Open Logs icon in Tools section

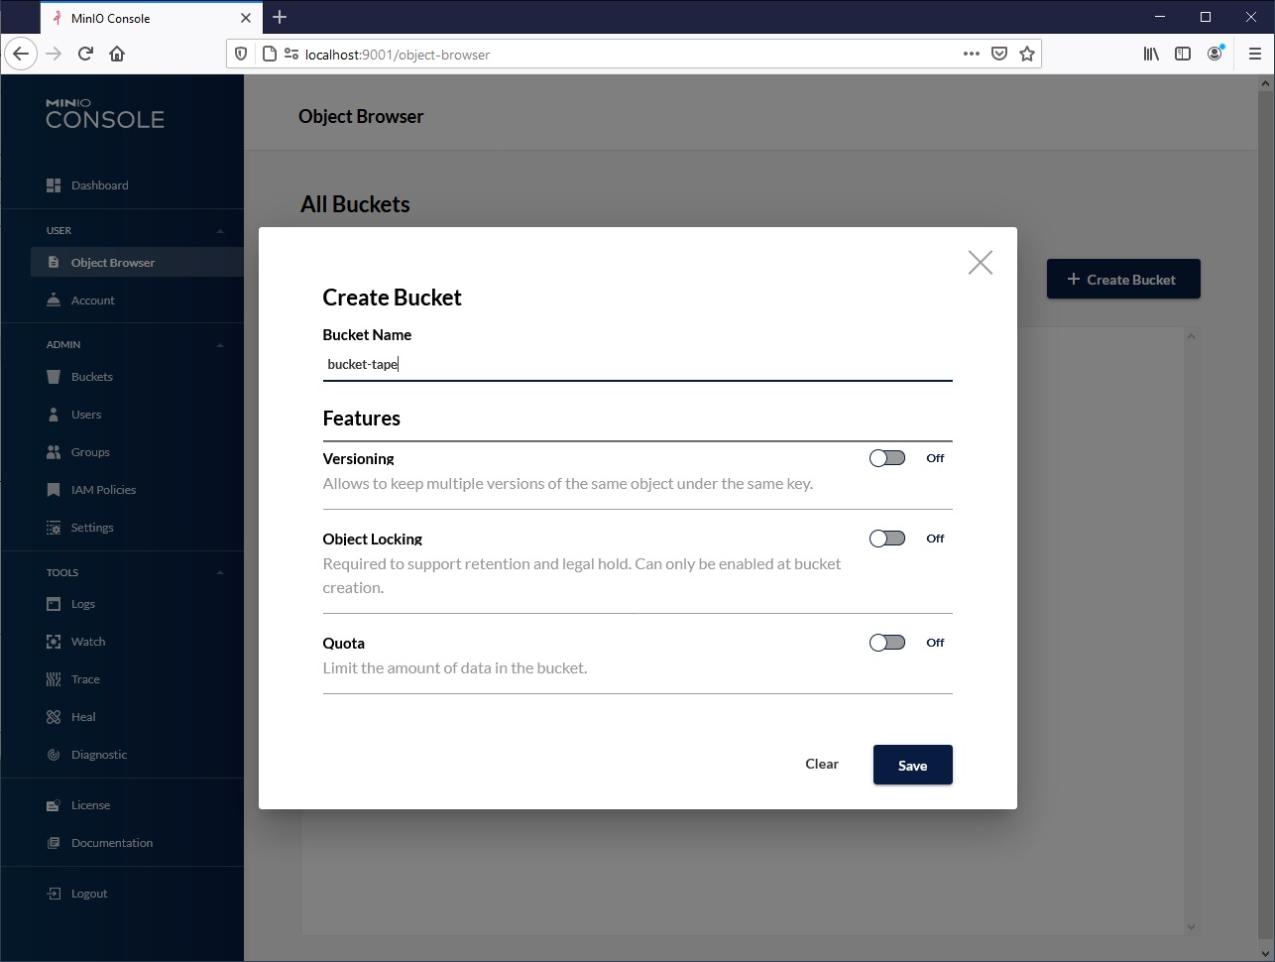(x=54, y=604)
